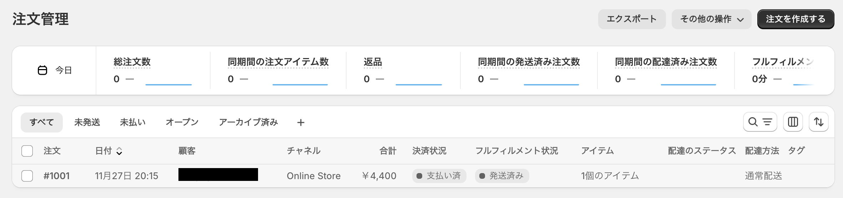Click the calendar icon next to 今日
The image size is (843, 198).
click(x=42, y=71)
